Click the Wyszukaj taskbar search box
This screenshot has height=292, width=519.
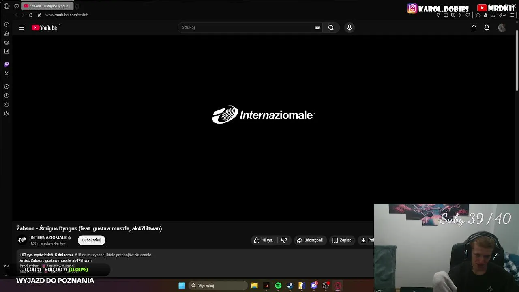coord(218,286)
